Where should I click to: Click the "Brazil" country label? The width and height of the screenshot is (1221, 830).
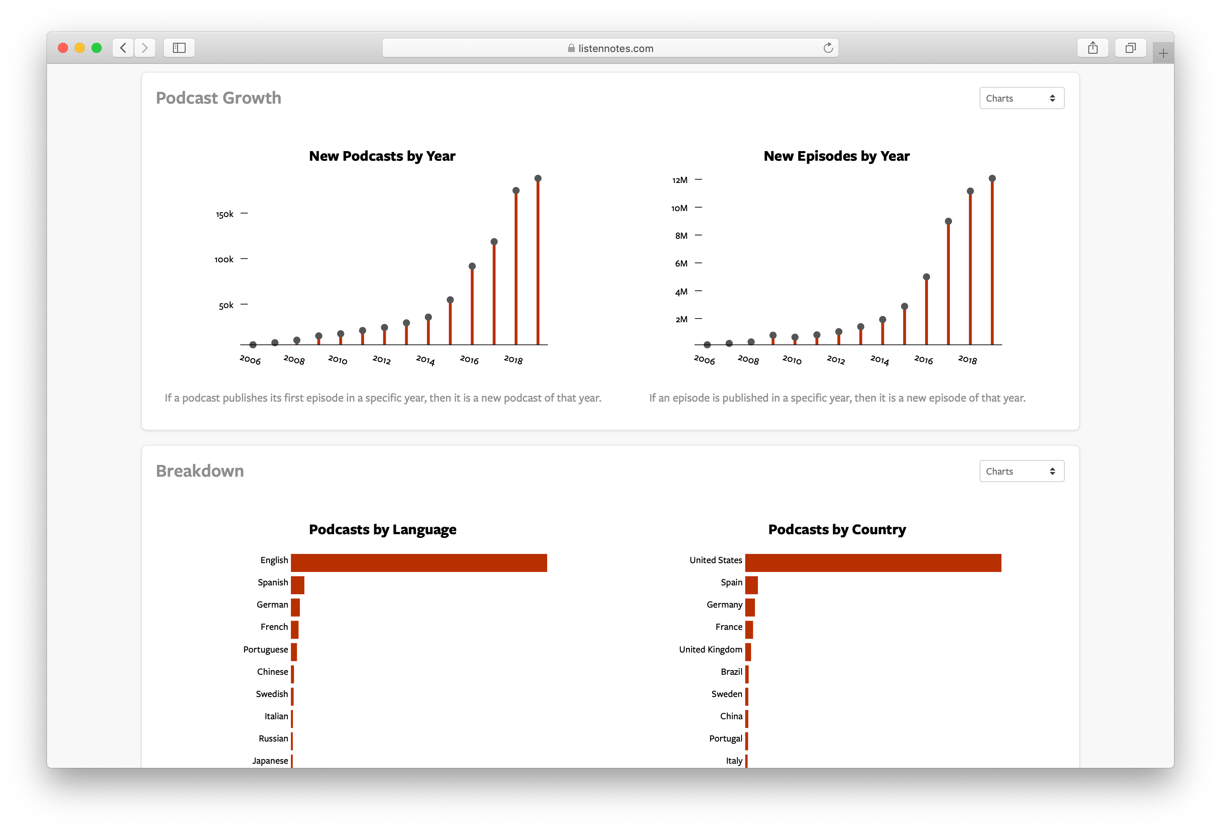(x=731, y=671)
